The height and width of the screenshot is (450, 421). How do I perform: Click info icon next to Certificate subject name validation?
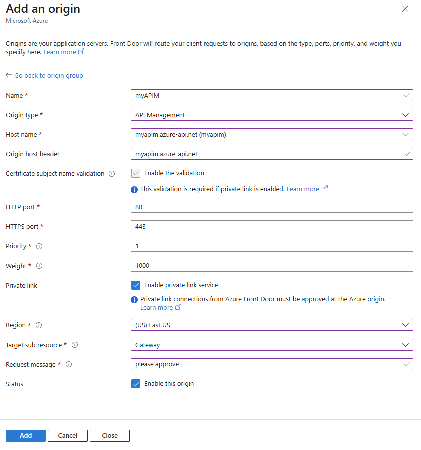coord(112,174)
